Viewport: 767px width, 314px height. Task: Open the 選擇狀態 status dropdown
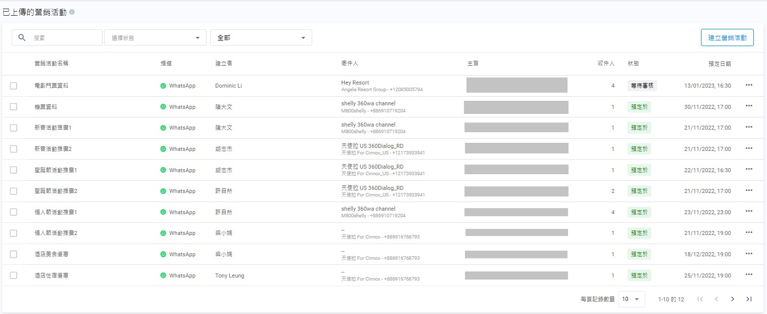pyautogui.click(x=155, y=37)
